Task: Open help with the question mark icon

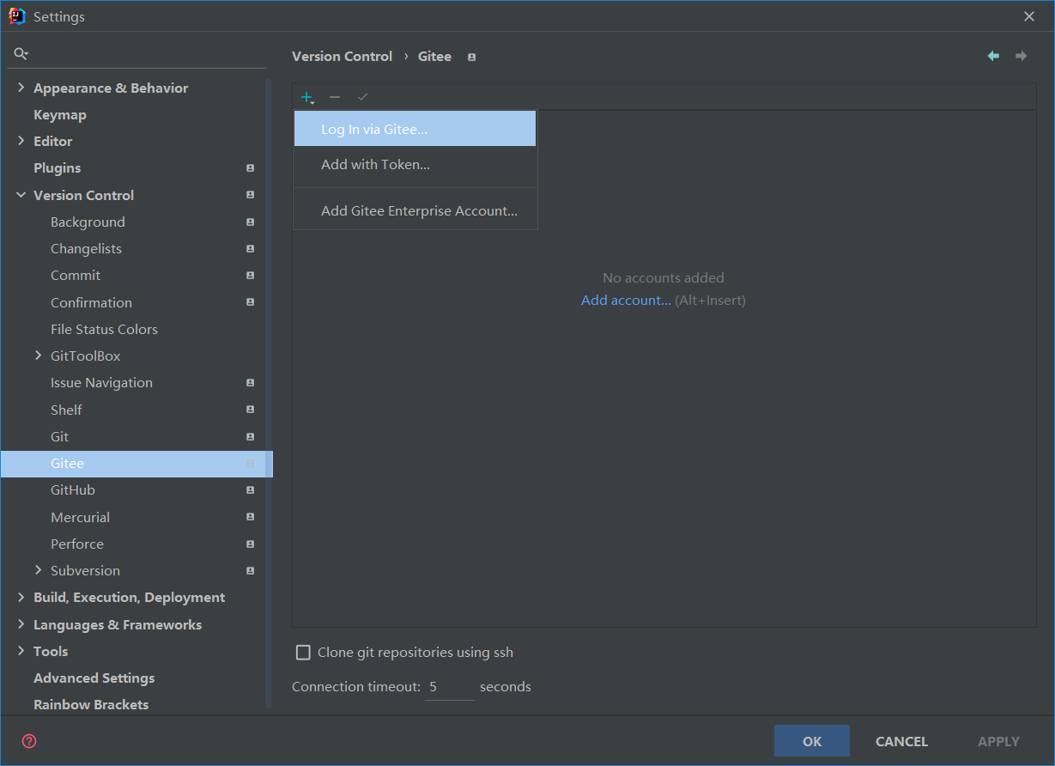Action: (x=29, y=741)
